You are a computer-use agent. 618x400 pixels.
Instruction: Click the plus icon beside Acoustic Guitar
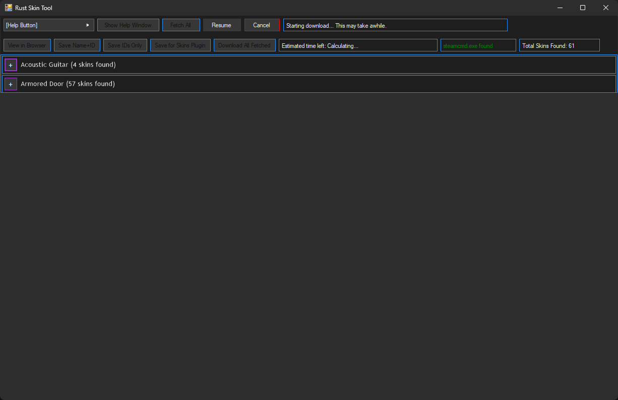[x=11, y=65]
